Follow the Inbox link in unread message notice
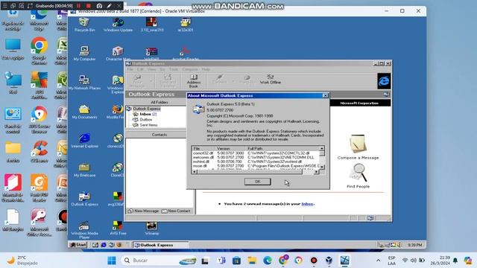 (x=307, y=204)
